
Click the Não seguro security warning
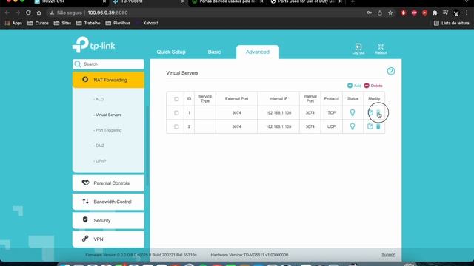[66, 13]
